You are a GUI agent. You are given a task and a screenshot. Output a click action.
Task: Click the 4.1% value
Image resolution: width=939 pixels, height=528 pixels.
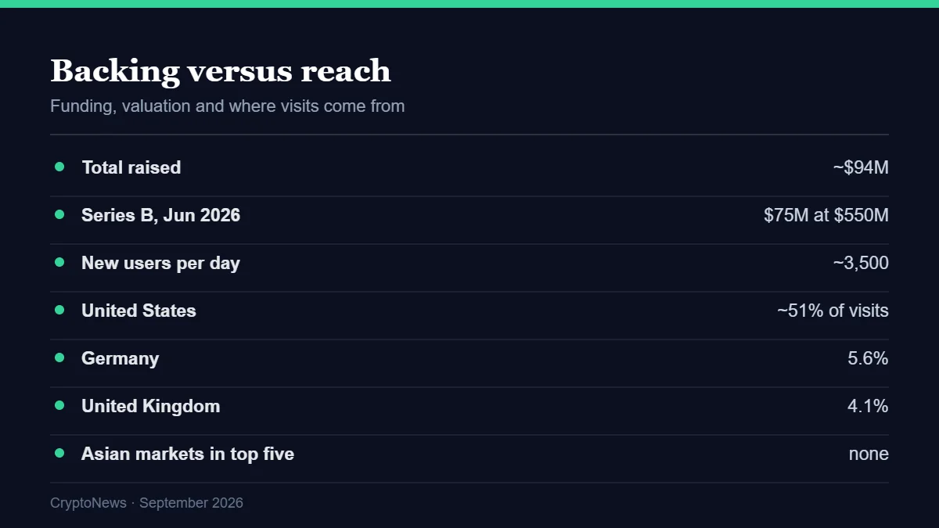coord(868,406)
